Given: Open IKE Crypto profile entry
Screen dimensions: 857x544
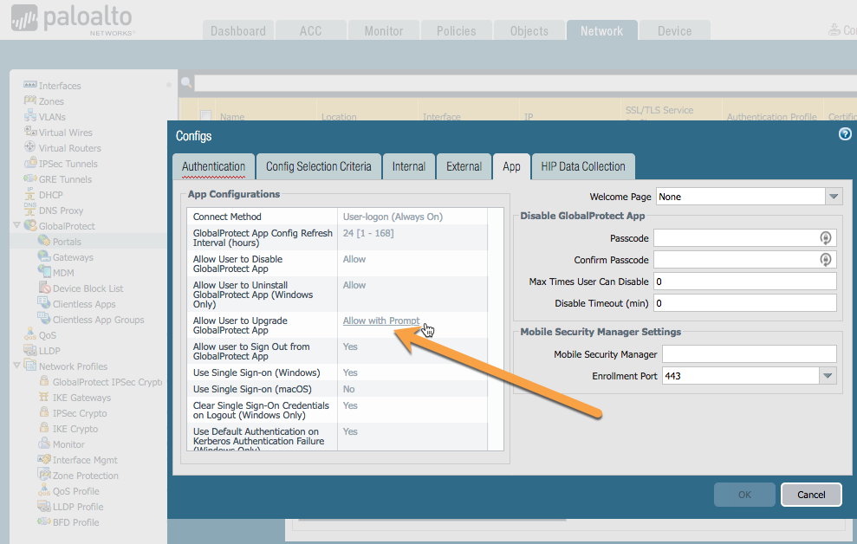Looking at the screenshot, I should click(x=75, y=429).
